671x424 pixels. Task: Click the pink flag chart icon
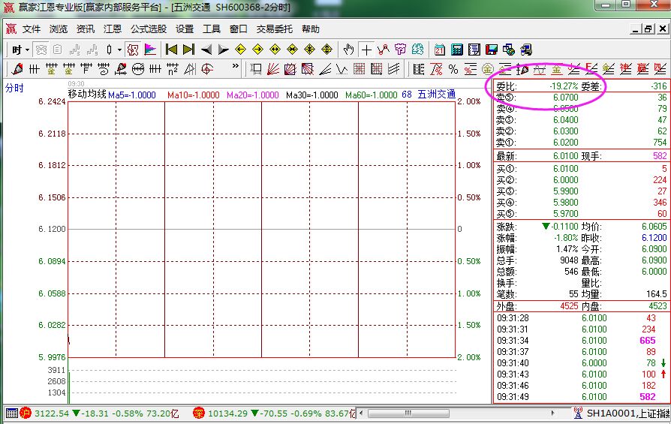[x=150, y=50]
